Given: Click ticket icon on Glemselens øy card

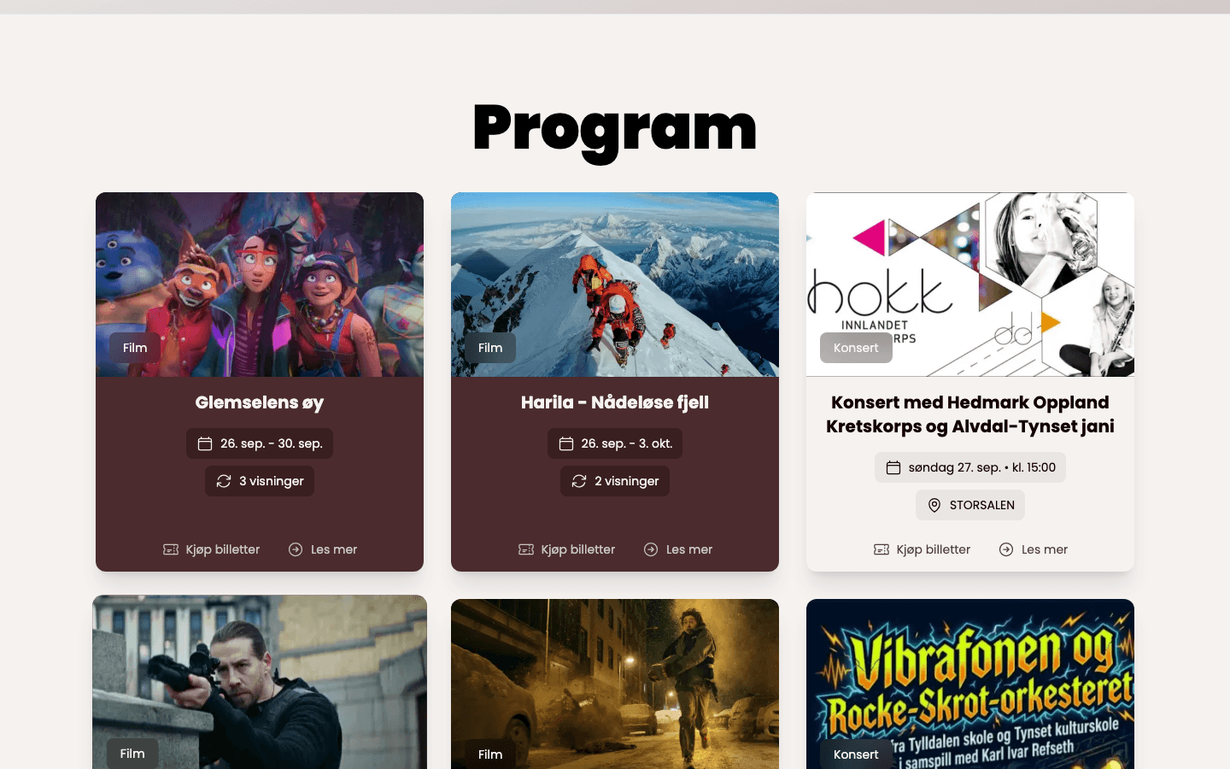Looking at the screenshot, I should click(x=171, y=549).
